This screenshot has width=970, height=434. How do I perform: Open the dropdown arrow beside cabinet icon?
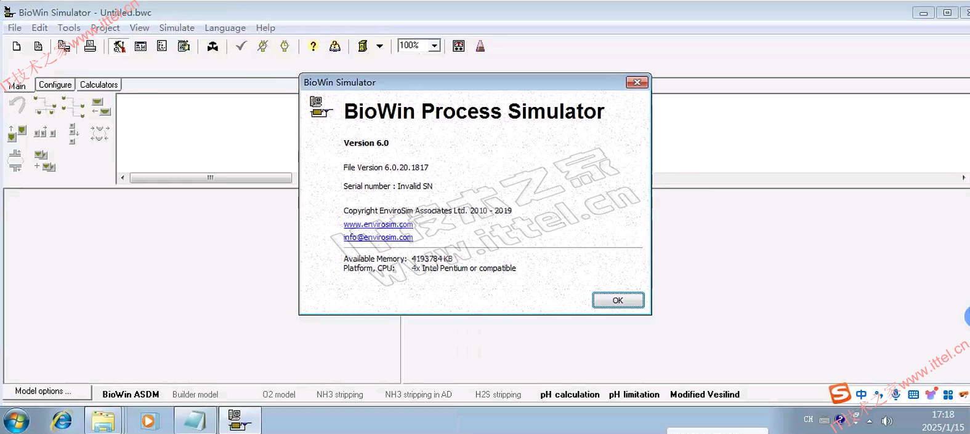(x=379, y=46)
